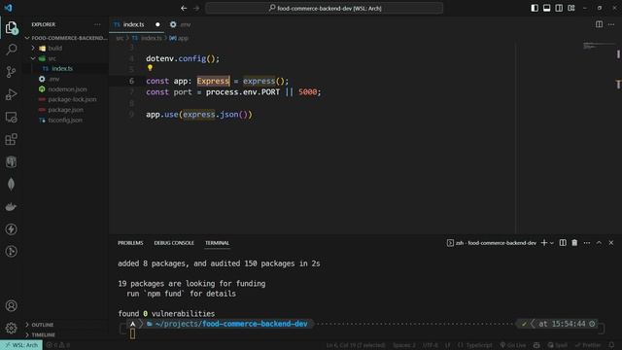Viewport: 622px width, 350px height.
Task: Click Prettier status bar item
Action: click(x=588, y=345)
